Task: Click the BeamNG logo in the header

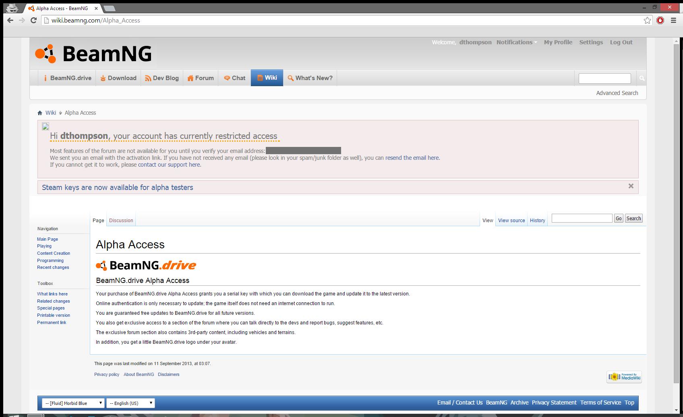Action: pos(93,54)
